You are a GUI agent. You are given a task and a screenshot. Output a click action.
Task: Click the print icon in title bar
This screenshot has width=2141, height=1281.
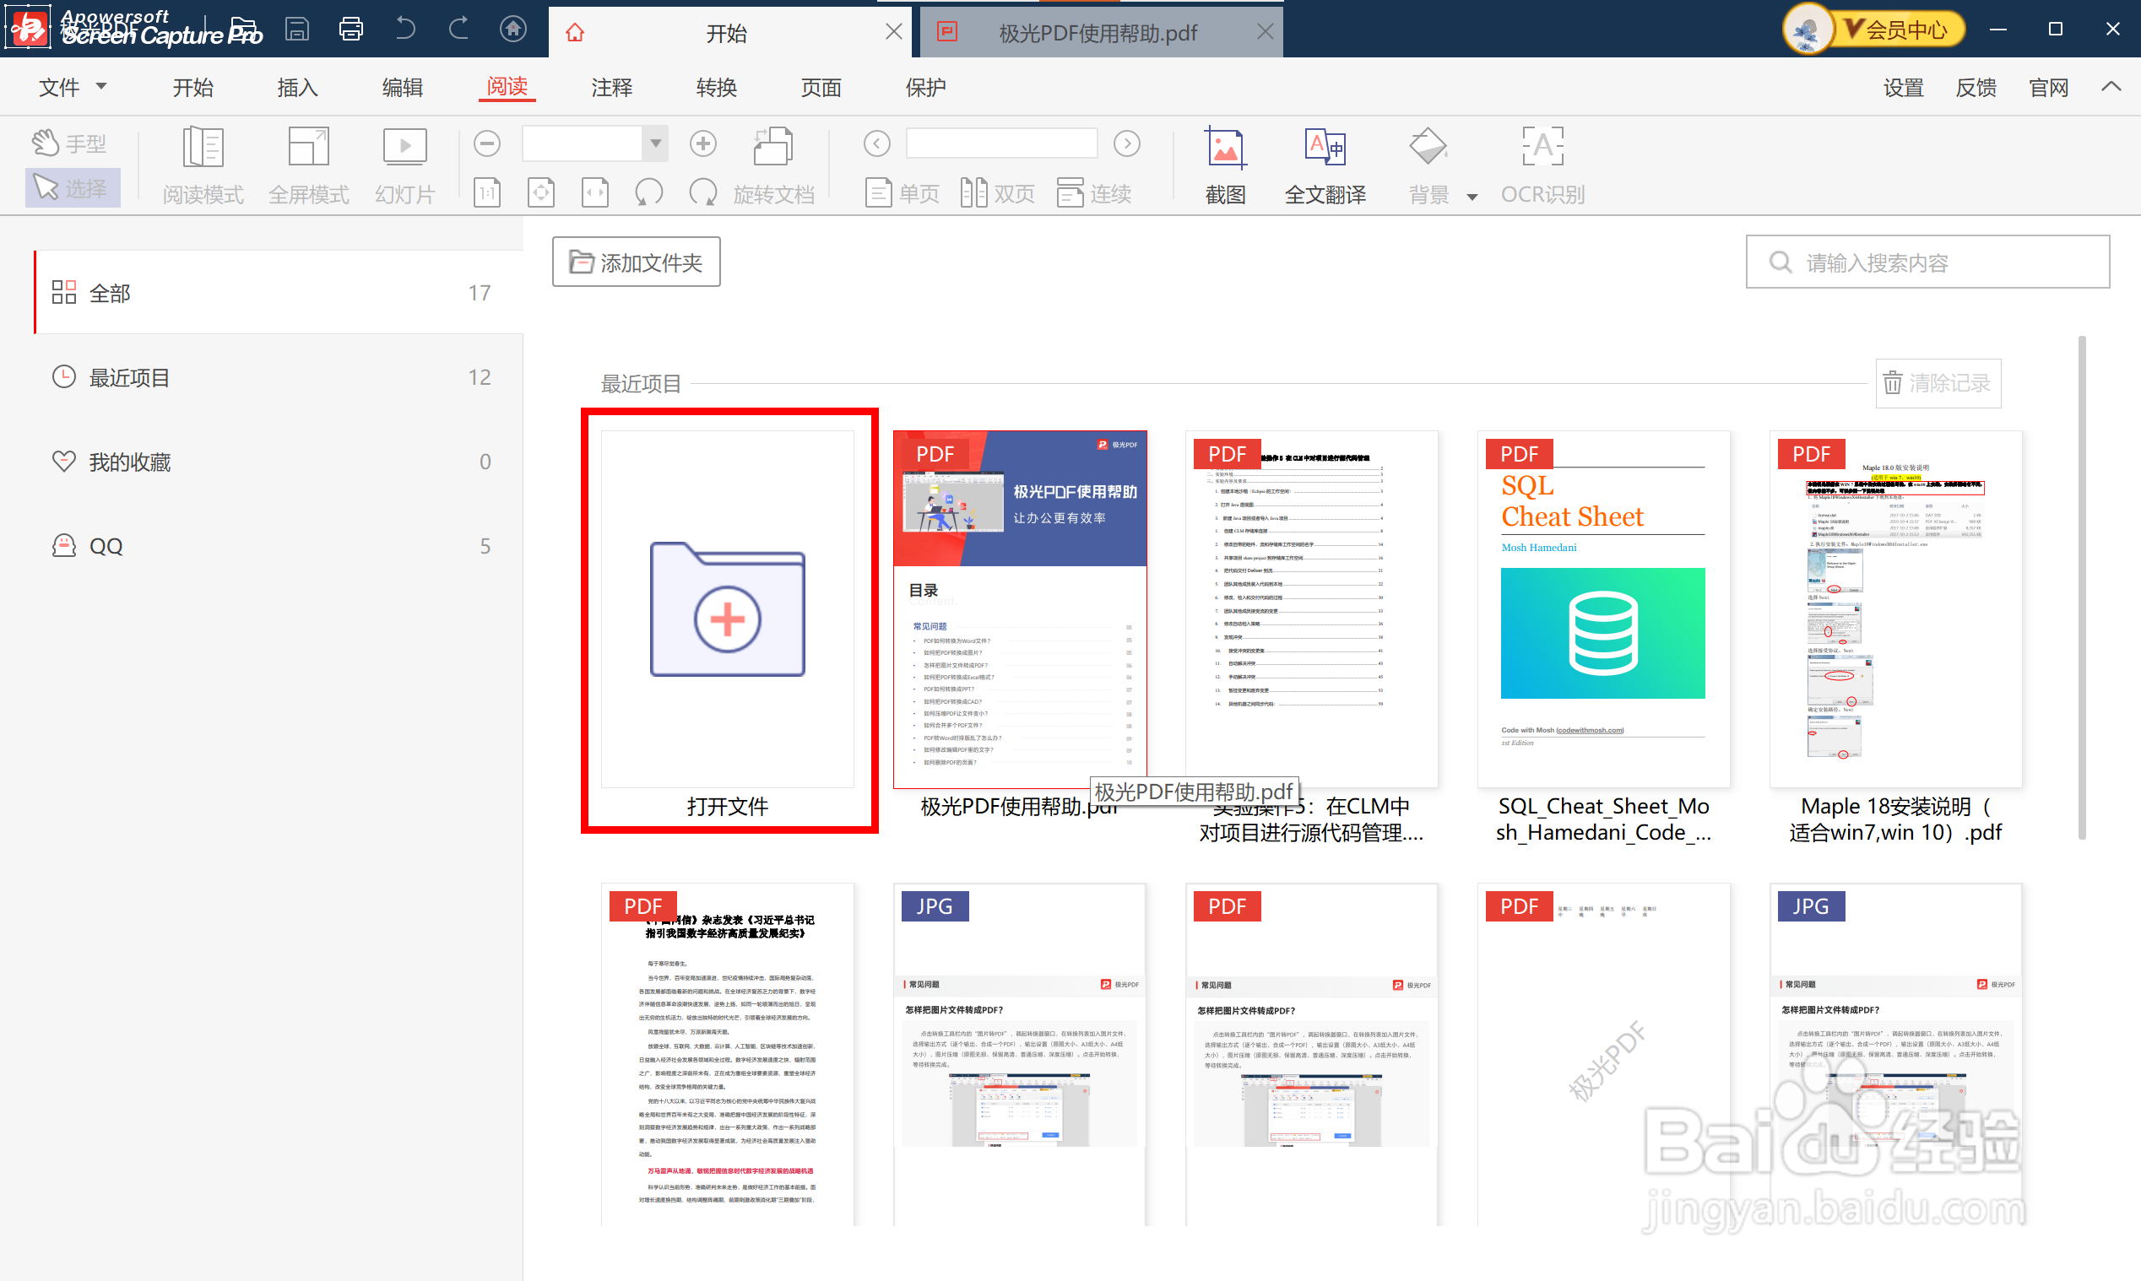pyautogui.click(x=350, y=30)
